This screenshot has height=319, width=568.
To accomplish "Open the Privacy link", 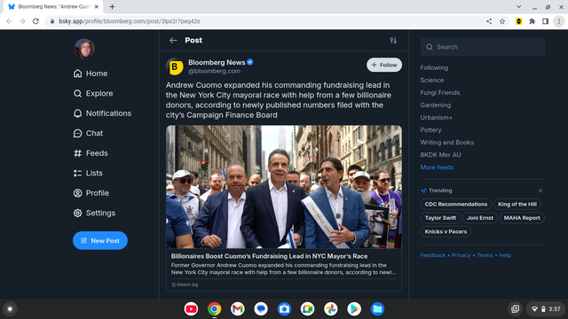I will pos(461,255).
